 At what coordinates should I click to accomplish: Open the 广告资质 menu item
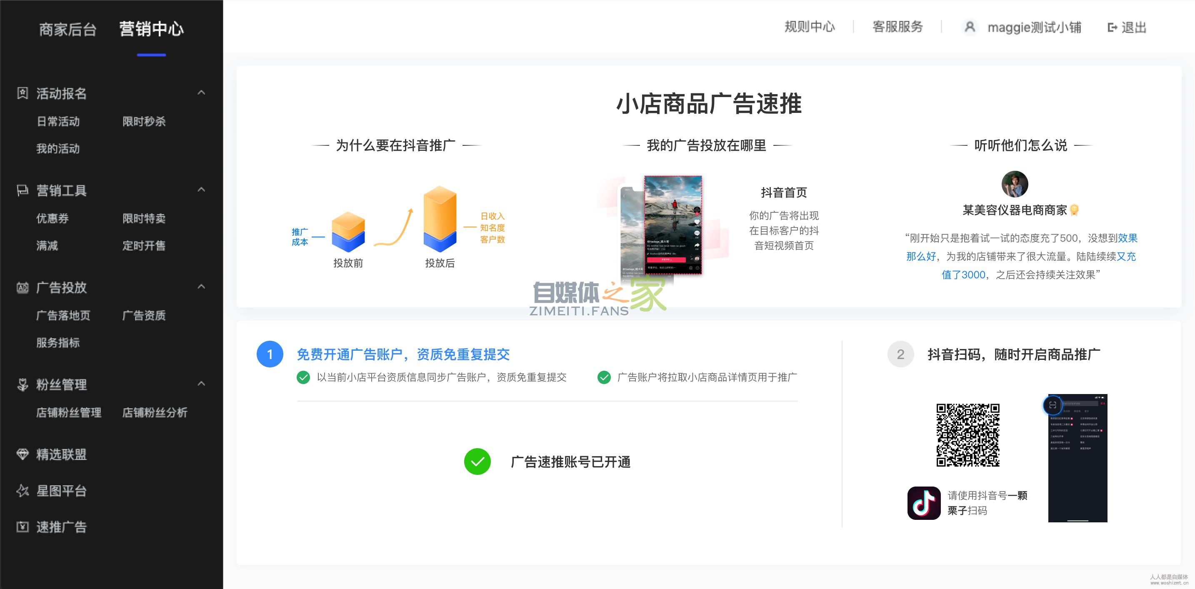click(144, 315)
